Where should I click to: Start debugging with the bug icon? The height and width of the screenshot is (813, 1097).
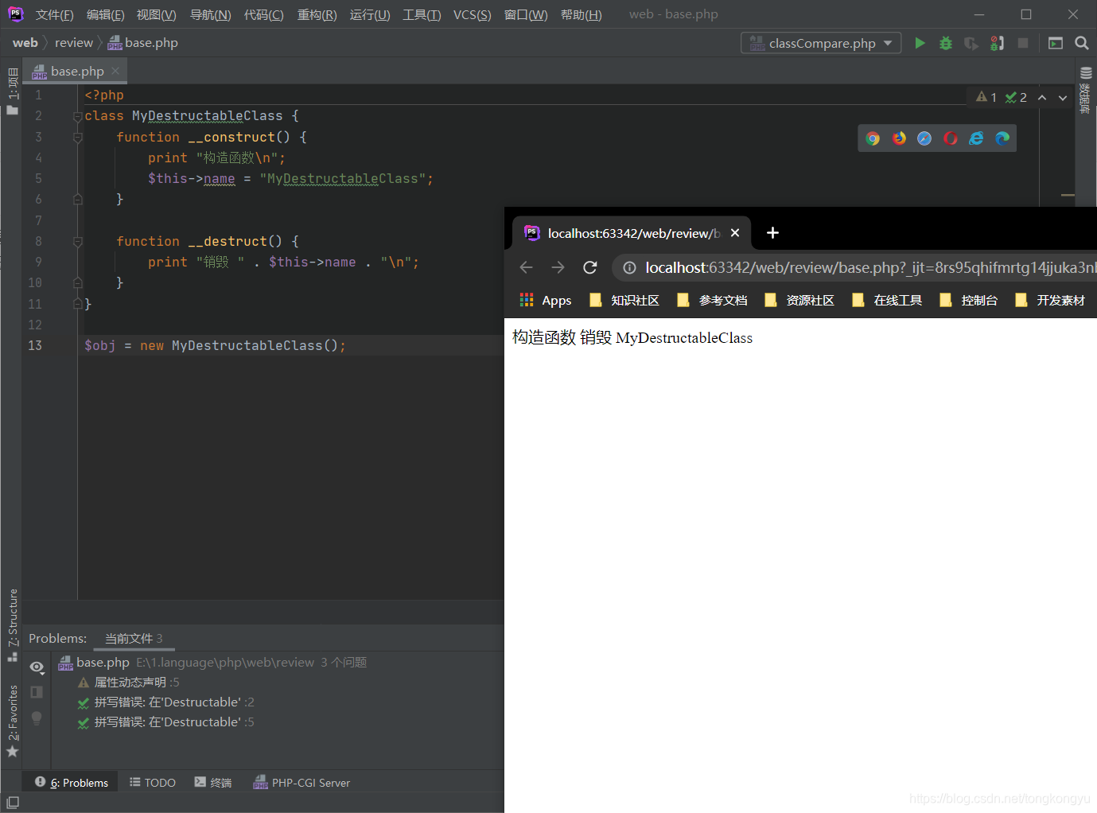(946, 43)
